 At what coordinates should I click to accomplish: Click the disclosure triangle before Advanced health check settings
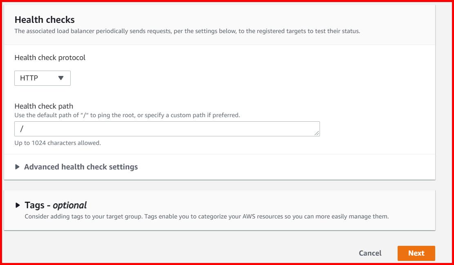(18, 167)
